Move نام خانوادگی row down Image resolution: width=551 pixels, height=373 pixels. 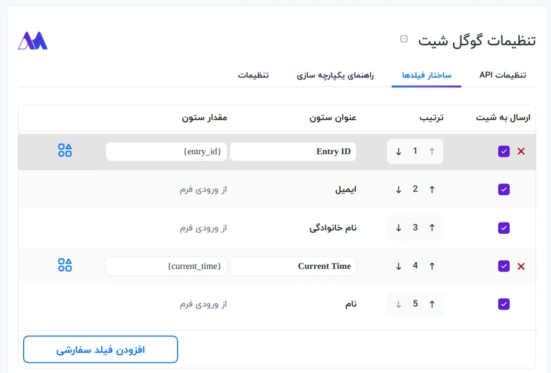399,228
